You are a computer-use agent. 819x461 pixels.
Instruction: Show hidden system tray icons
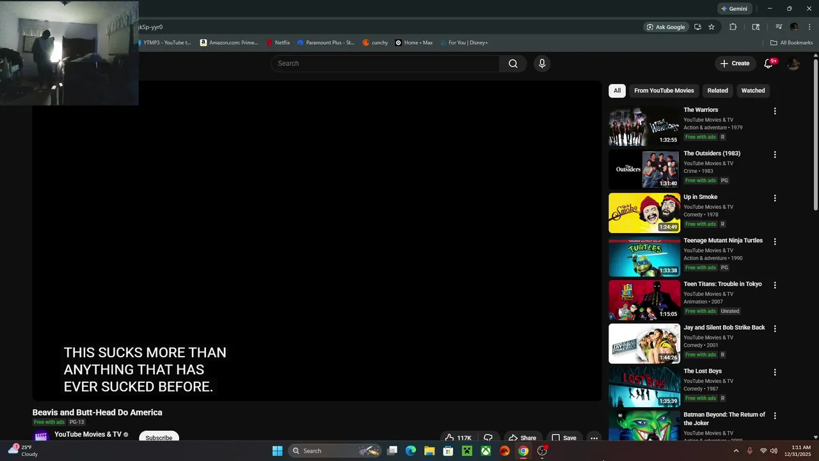736,451
